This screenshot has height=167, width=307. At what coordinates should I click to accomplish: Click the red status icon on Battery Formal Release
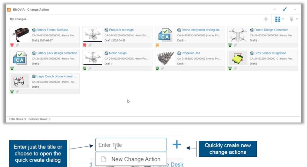(12, 45)
